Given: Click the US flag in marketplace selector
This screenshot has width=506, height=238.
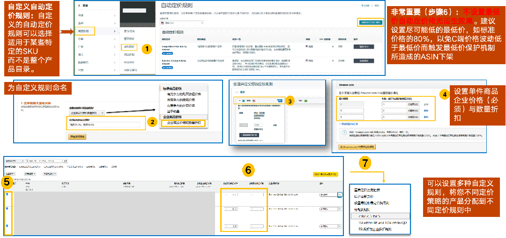Looking at the screenshot, I should [163, 22].
